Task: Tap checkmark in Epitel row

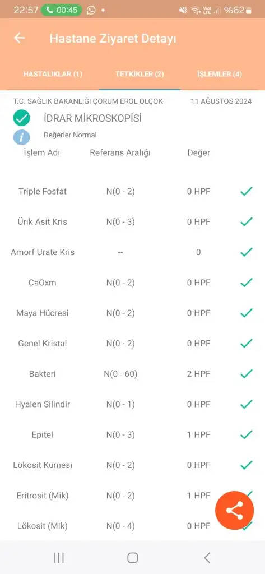Action: click(x=247, y=434)
